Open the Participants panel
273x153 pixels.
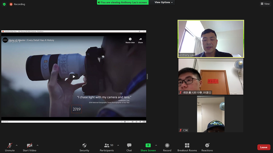tap(107, 146)
